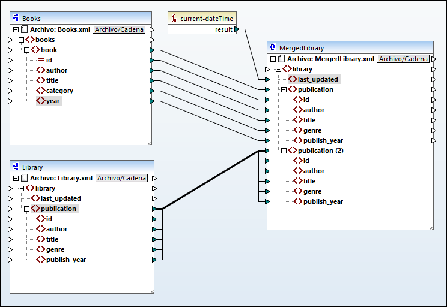Click the output connector of the year node
Viewport: 447px width, 307px height.
coord(152,101)
